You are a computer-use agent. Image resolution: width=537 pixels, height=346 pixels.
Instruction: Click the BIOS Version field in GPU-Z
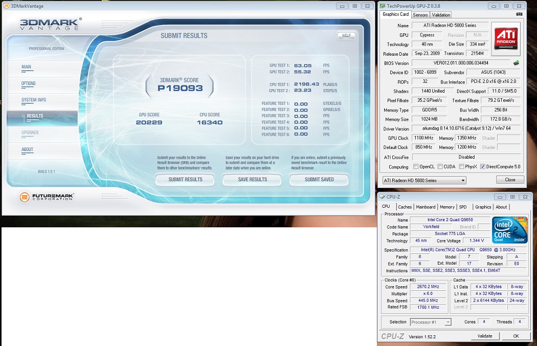pyautogui.click(x=461, y=63)
